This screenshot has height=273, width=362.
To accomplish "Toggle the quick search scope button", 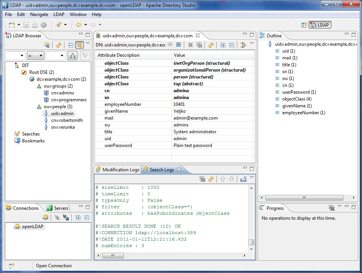I will 72,56.
